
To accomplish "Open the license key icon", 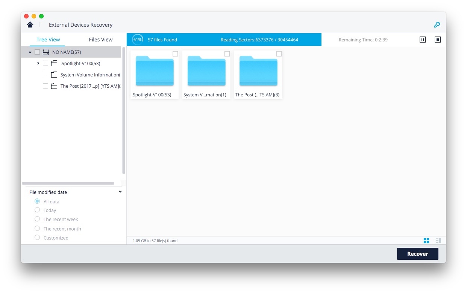I will 437,25.
